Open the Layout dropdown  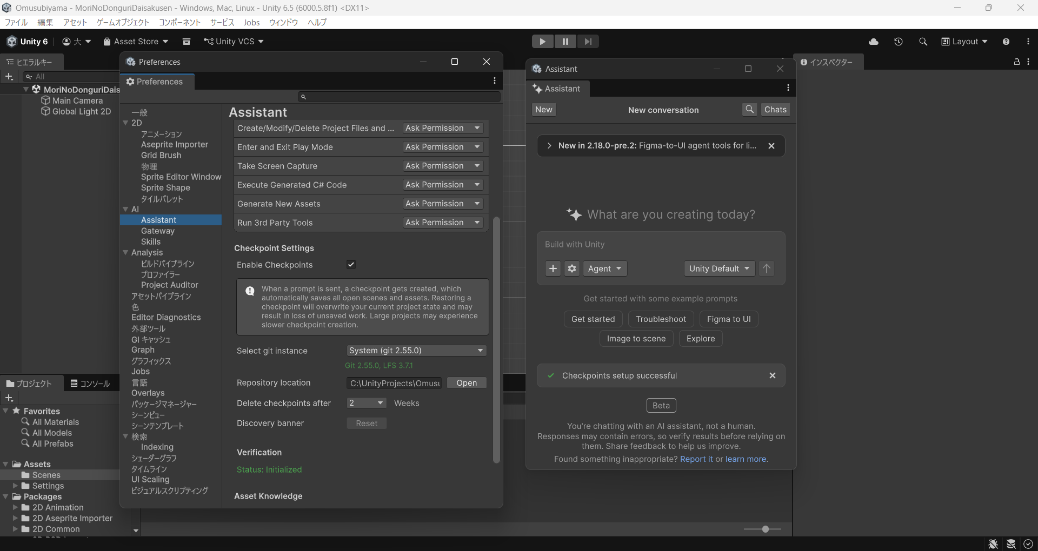click(x=964, y=42)
